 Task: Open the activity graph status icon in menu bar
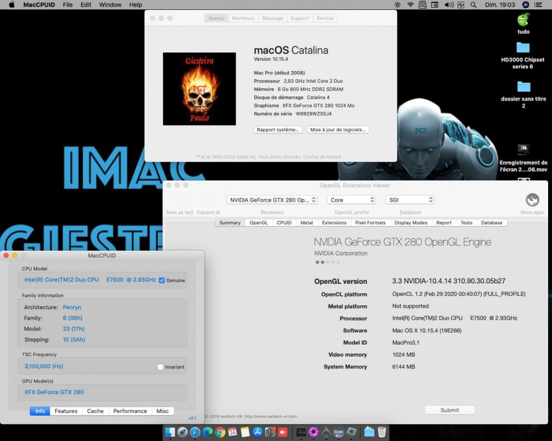(461, 4)
